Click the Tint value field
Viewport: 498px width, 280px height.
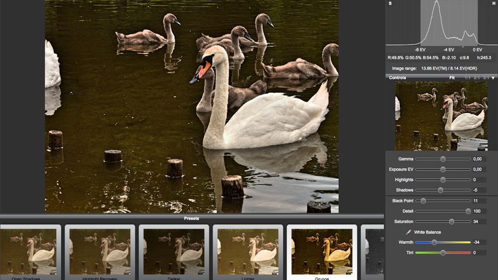[479, 252]
